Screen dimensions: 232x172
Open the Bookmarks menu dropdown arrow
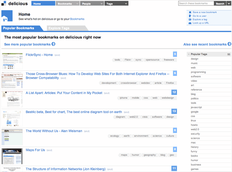coord(77,4)
